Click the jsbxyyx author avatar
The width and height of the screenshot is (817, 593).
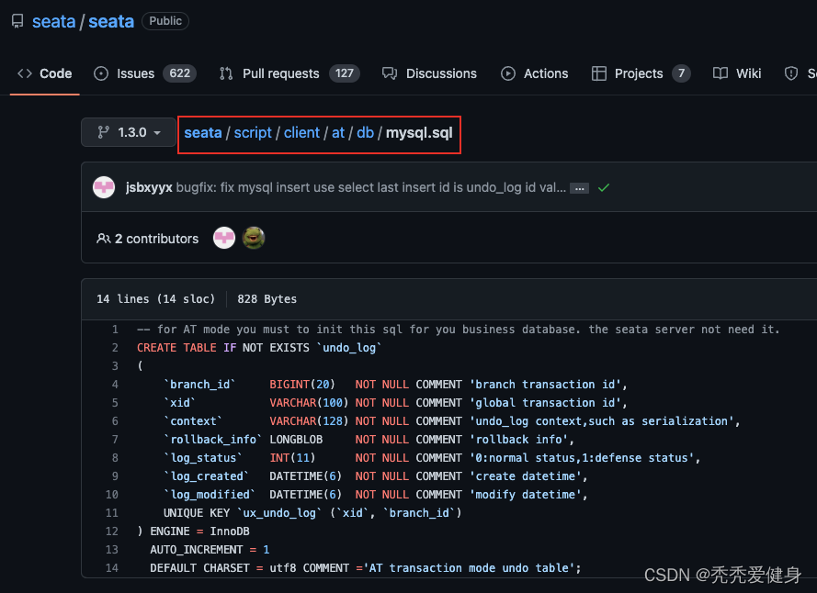[104, 187]
